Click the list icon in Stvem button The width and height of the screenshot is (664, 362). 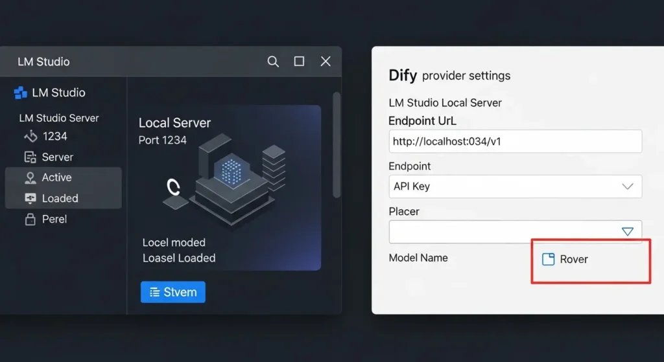pyautogui.click(x=154, y=292)
